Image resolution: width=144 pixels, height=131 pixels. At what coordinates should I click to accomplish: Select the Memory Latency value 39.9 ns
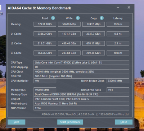(118, 24)
